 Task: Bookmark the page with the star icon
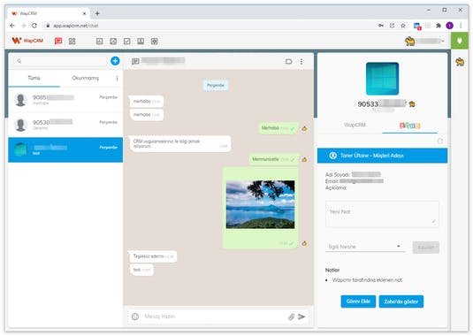(x=403, y=26)
